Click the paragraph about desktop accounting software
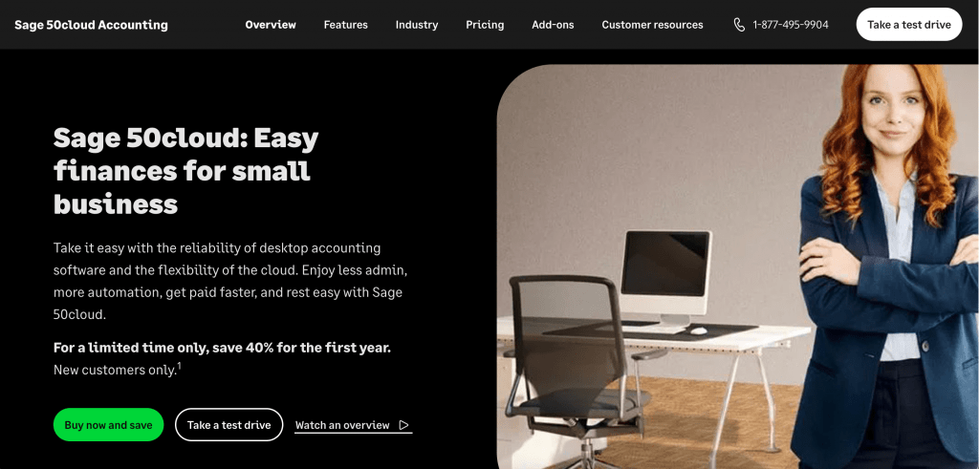This screenshot has width=979, height=469. pos(231,281)
